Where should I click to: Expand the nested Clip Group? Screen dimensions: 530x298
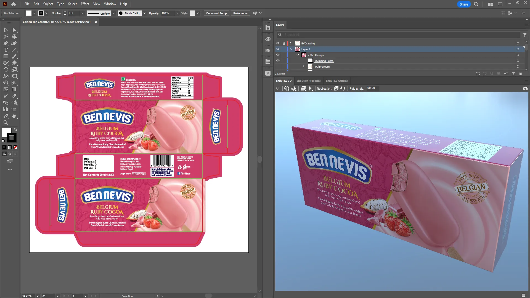[x=303, y=66]
